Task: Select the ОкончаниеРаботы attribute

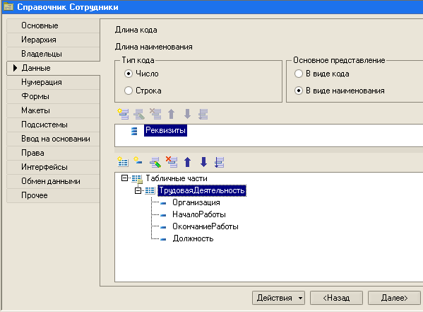Action: (205, 226)
